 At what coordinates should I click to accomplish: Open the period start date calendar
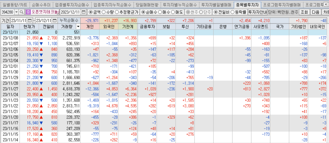click(x=30, y=20)
